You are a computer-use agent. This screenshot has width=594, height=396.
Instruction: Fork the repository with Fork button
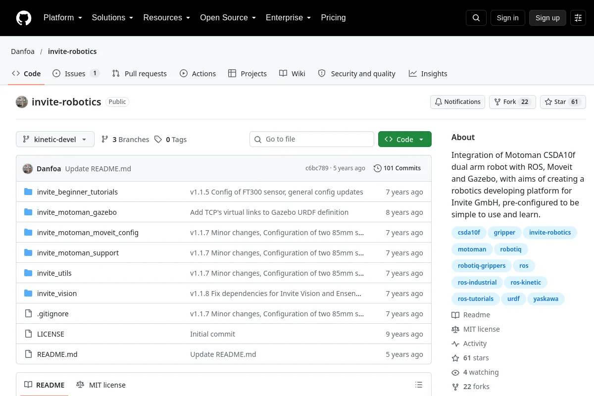coord(512,102)
